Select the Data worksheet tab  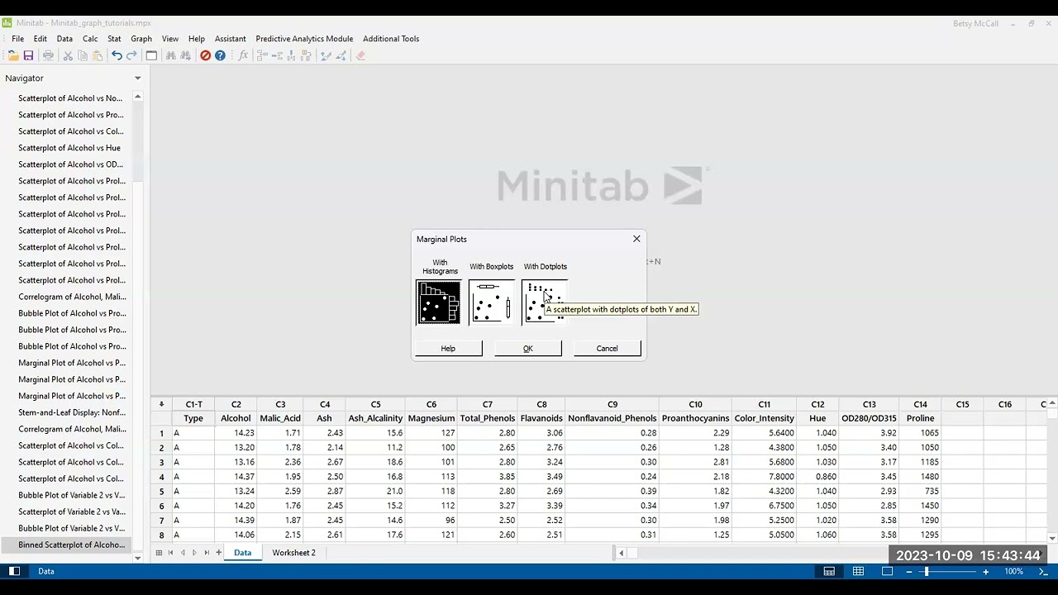point(242,552)
